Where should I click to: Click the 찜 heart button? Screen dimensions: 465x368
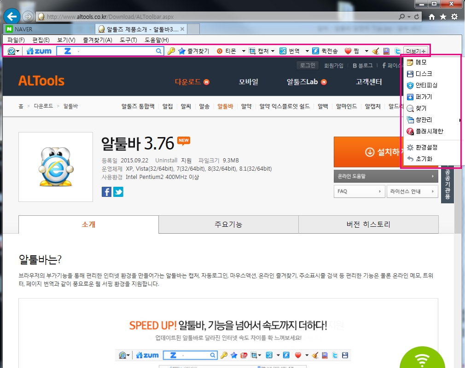tap(352, 51)
